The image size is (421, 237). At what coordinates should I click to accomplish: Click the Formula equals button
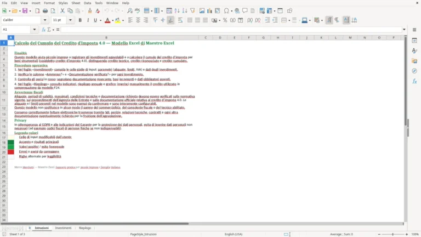pyautogui.click(x=58, y=30)
